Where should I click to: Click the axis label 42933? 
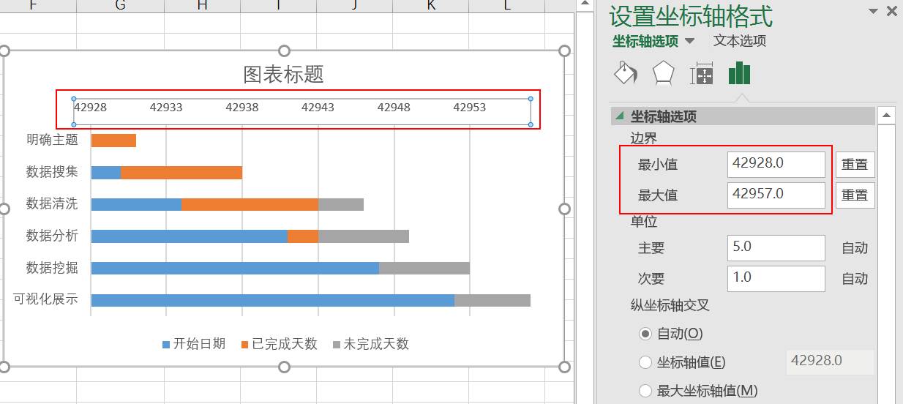[x=166, y=108]
